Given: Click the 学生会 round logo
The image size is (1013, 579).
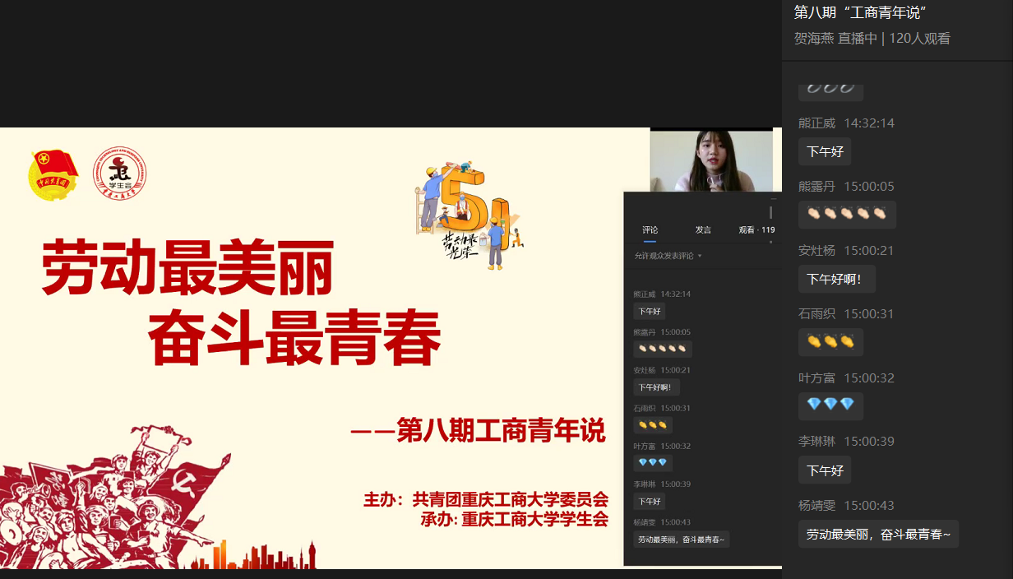Looking at the screenshot, I should [119, 174].
